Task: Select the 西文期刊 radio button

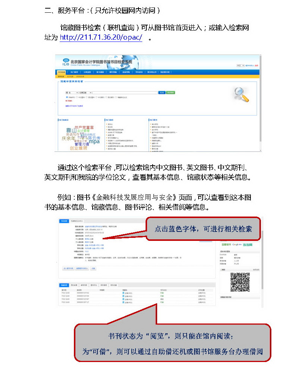Action: click(x=106, y=97)
